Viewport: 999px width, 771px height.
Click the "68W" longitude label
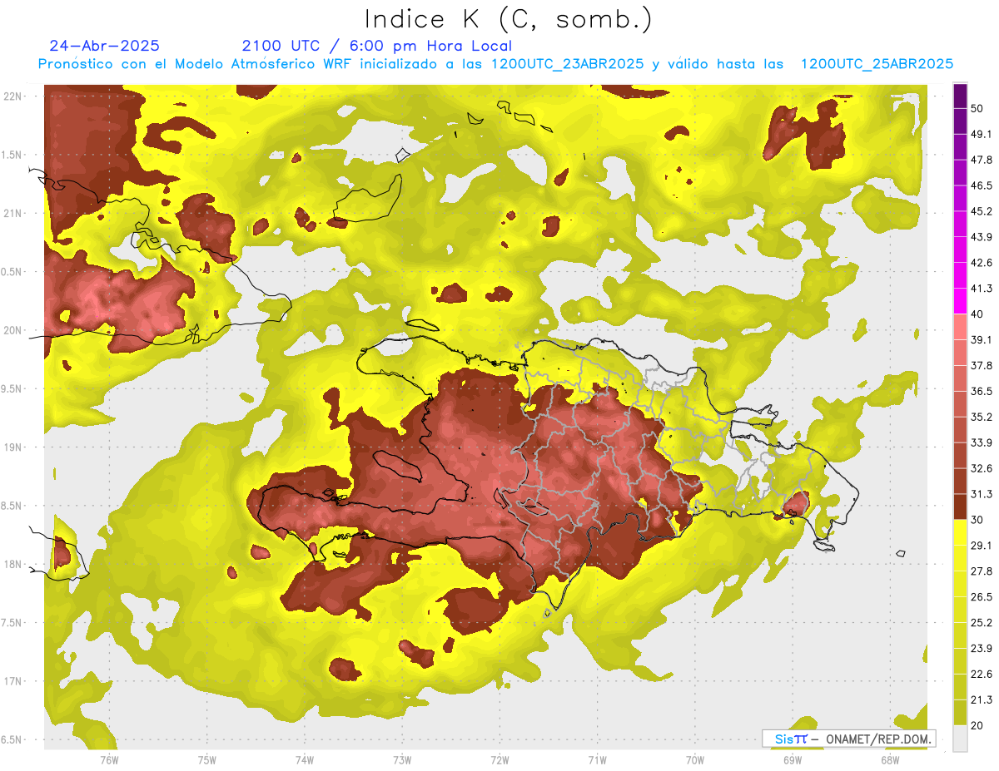click(890, 760)
